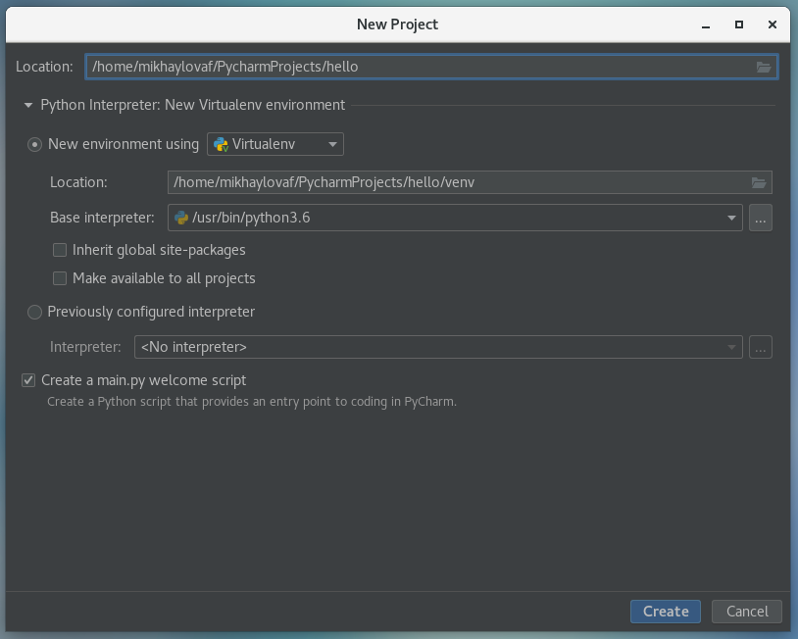Enable Inherit global site-packages checkbox
The image size is (798, 639).
point(60,250)
